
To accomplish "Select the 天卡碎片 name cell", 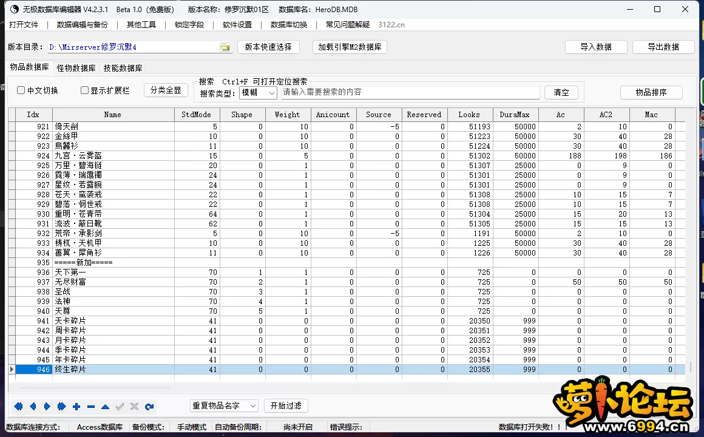I will tap(113, 320).
